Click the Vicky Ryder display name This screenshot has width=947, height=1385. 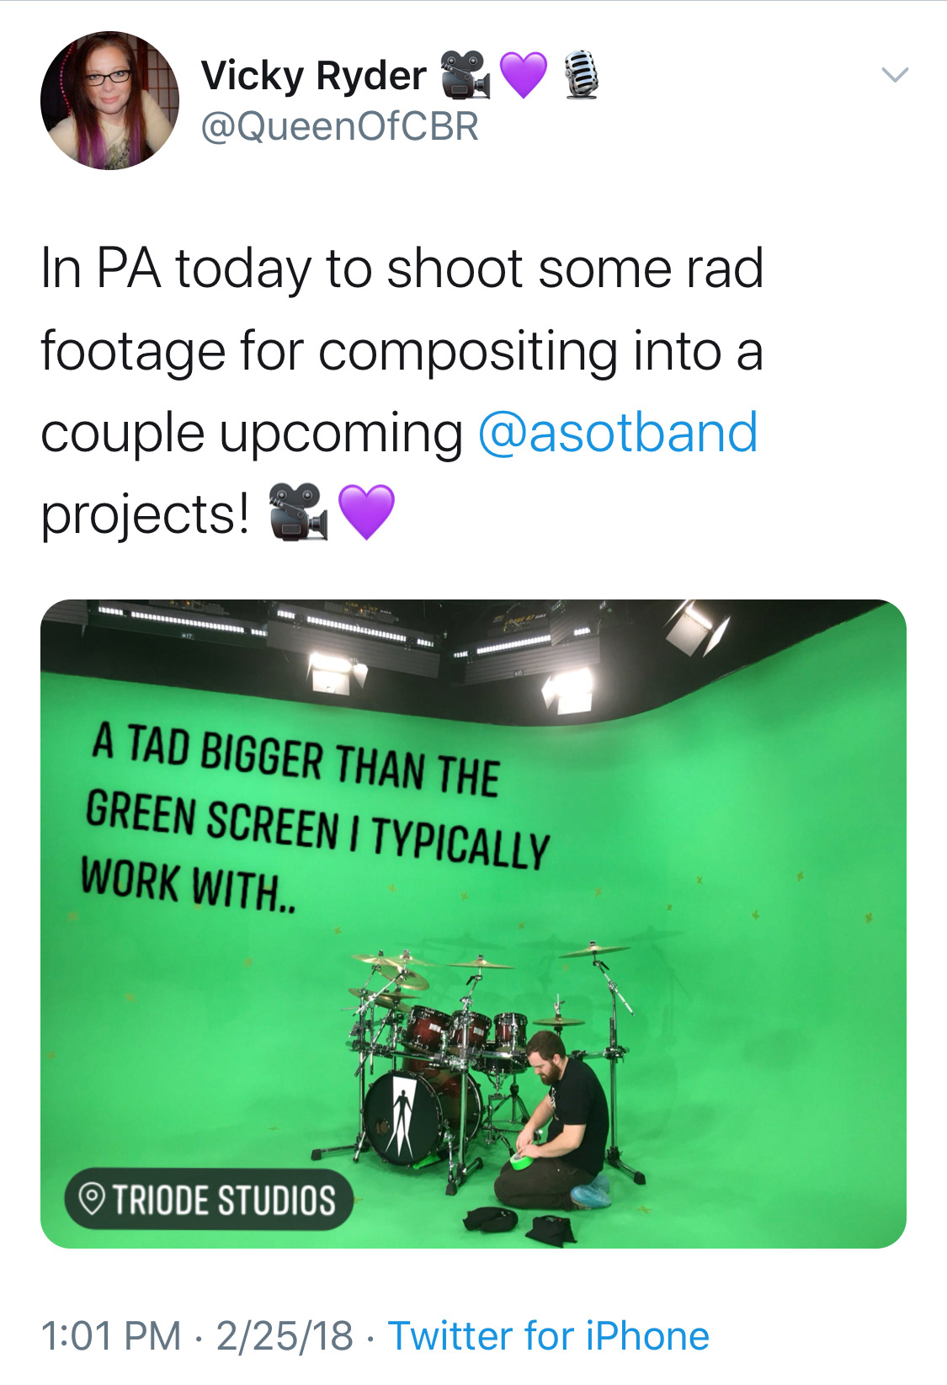[x=313, y=76]
